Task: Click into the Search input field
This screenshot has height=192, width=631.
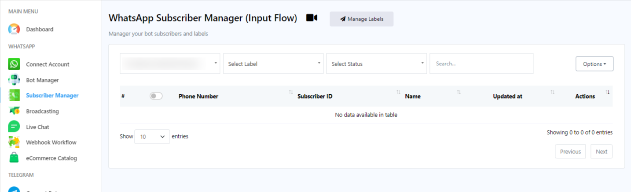Action: (481, 64)
